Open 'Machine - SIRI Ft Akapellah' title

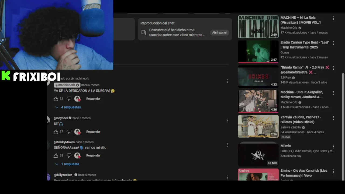[302, 95]
